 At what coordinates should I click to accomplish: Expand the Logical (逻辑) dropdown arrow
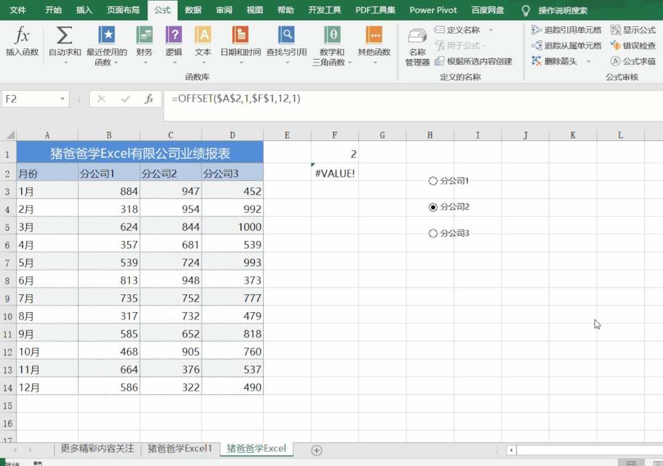click(x=175, y=63)
